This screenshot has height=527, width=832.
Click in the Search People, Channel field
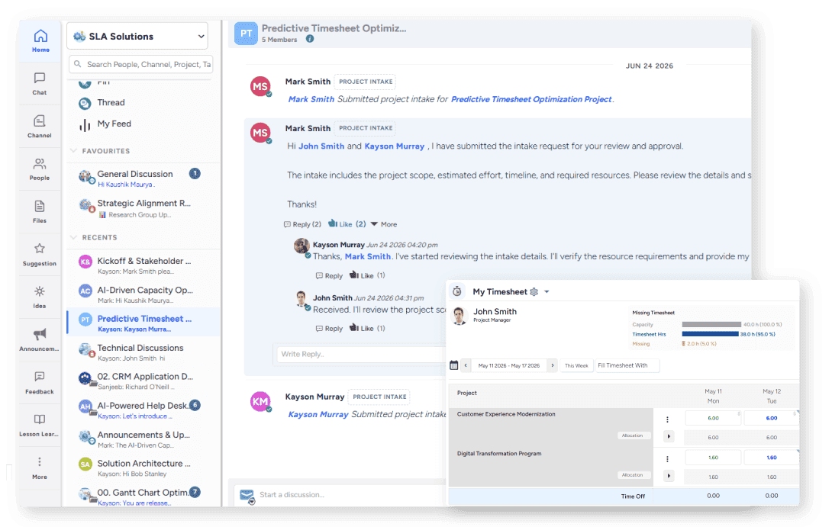(x=140, y=64)
